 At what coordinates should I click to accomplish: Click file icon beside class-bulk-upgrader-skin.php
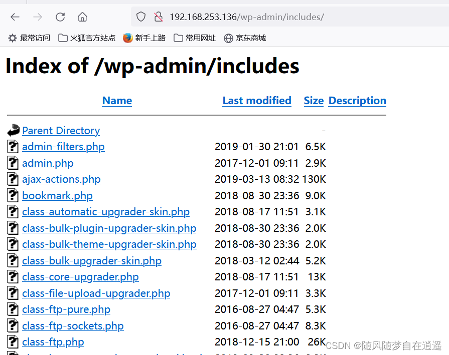[x=13, y=261]
